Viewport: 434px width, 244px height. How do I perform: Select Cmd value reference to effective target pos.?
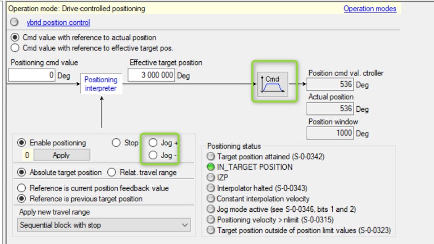pos(15,48)
